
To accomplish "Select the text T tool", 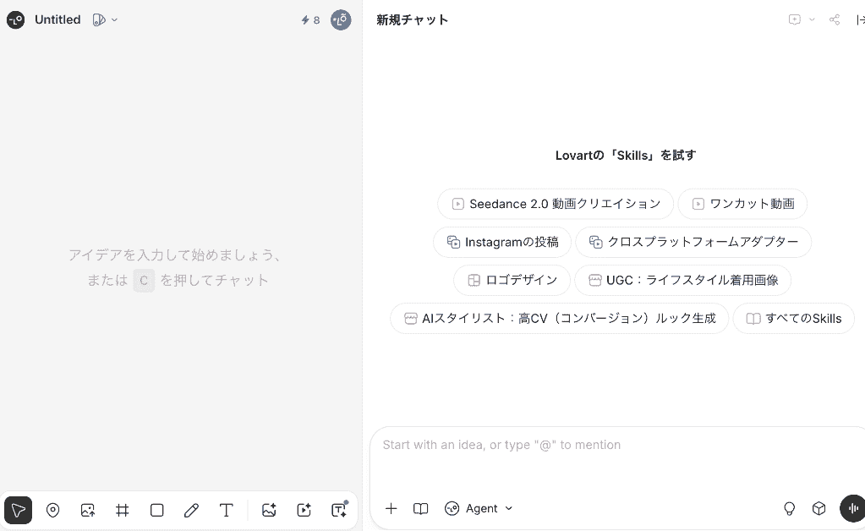I will (x=226, y=510).
